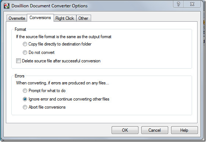
Task: Switch to the Overwrite tab
Action: click(x=17, y=18)
